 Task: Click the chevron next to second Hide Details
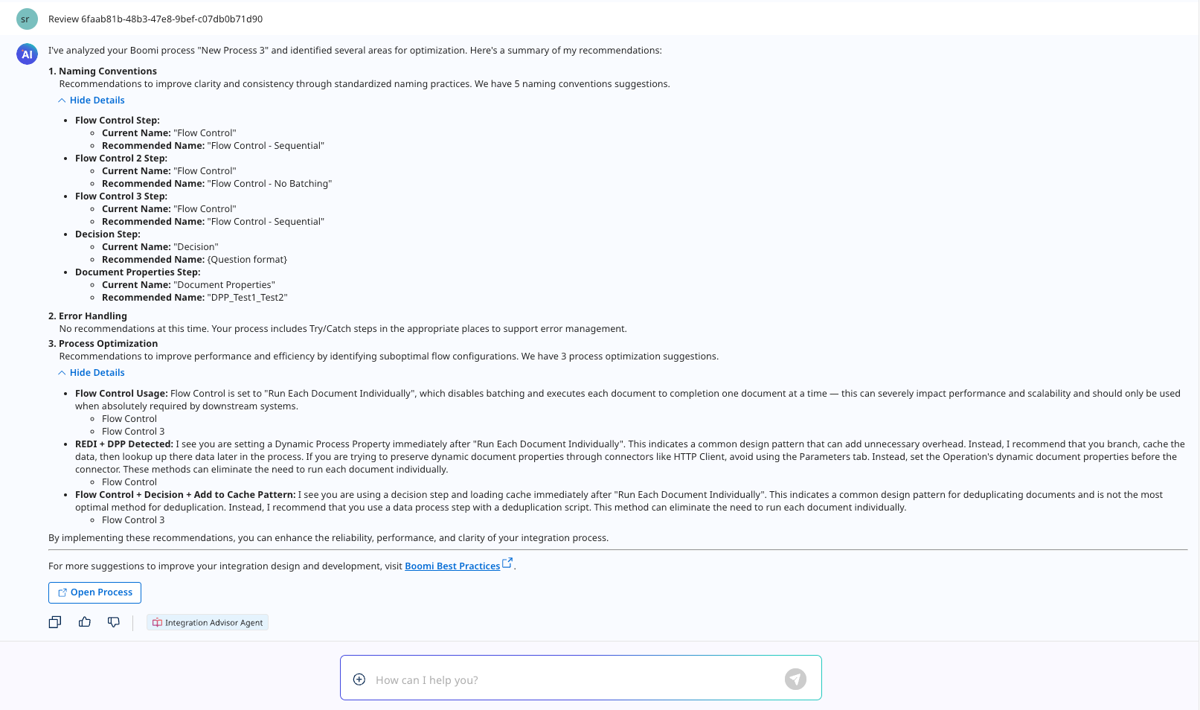[62, 373]
